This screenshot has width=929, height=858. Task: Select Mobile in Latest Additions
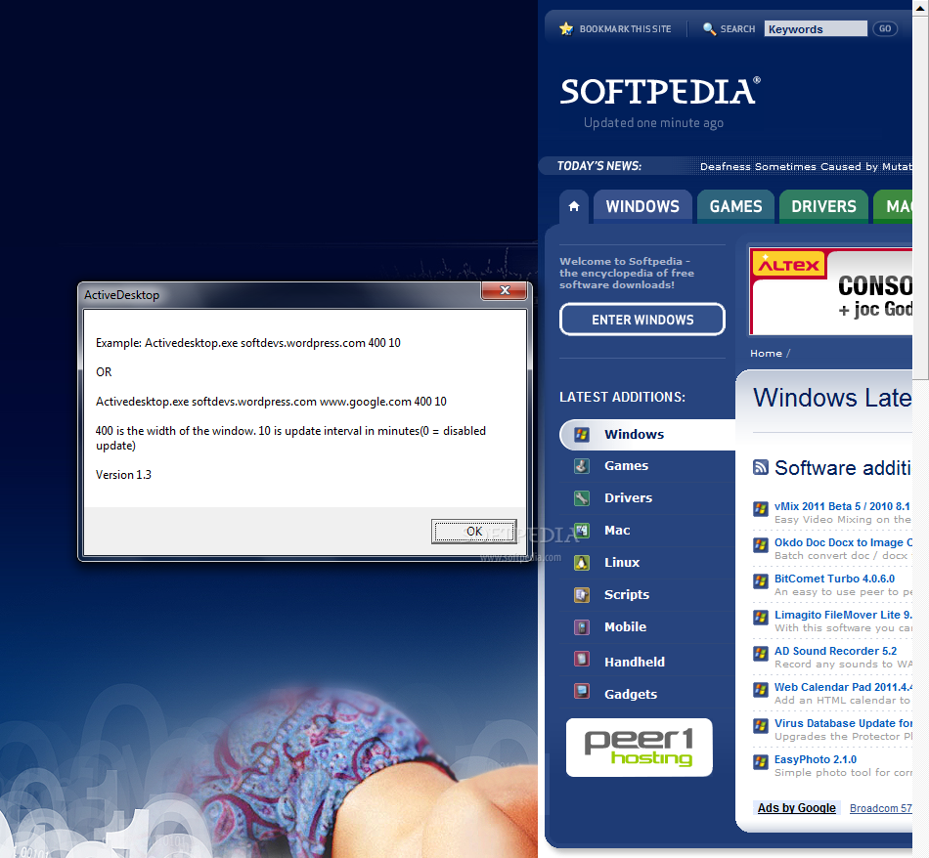tap(625, 626)
